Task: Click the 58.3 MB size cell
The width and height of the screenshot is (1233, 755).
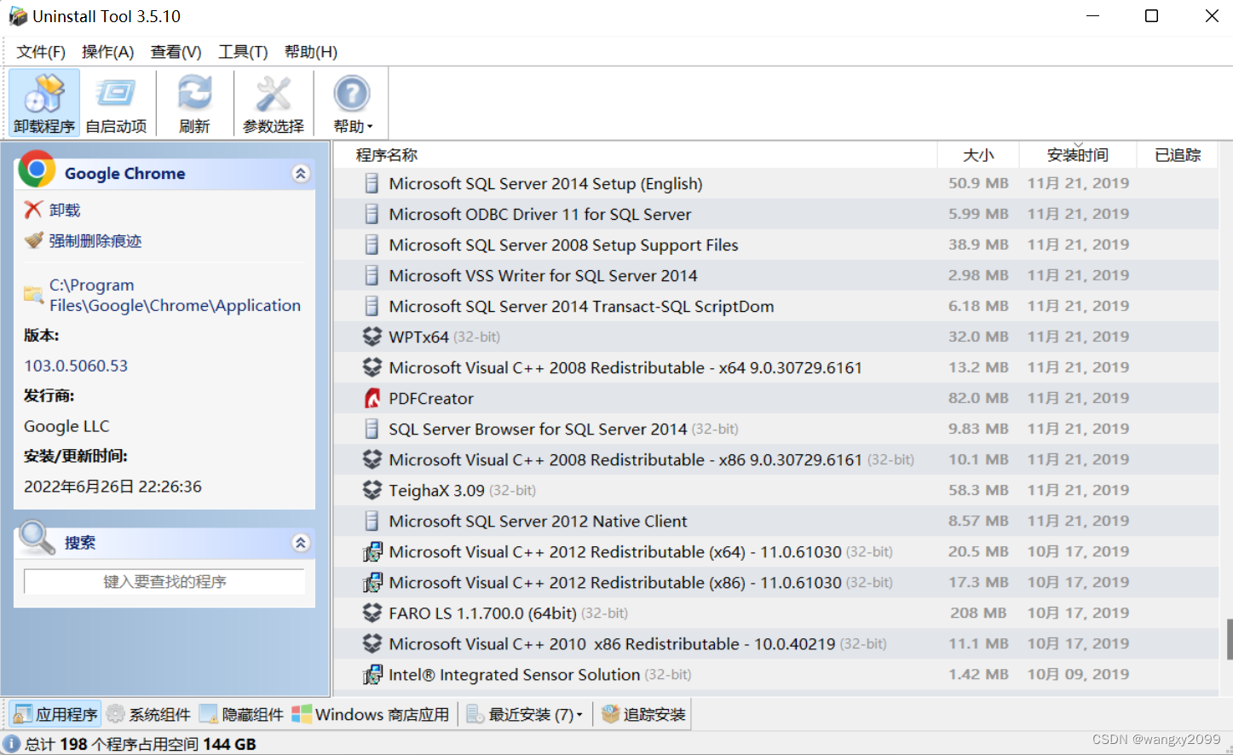Action: point(978,490)
